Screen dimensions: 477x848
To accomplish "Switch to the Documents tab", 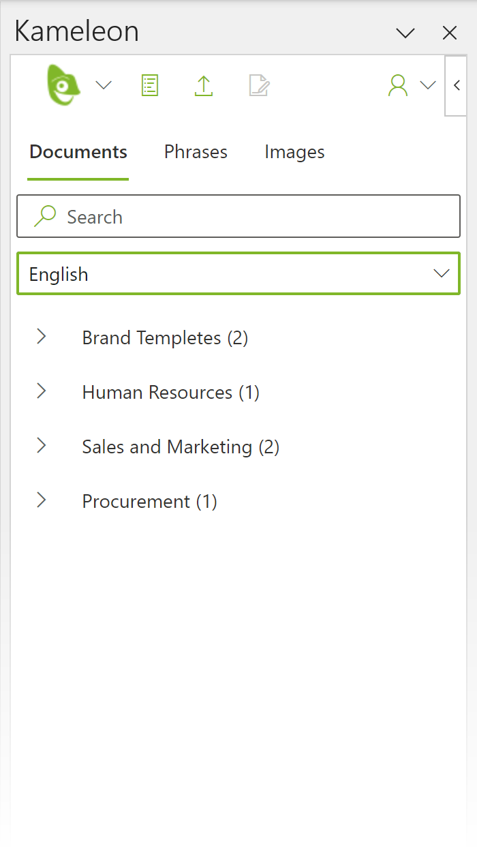I will tap(78, 152).
